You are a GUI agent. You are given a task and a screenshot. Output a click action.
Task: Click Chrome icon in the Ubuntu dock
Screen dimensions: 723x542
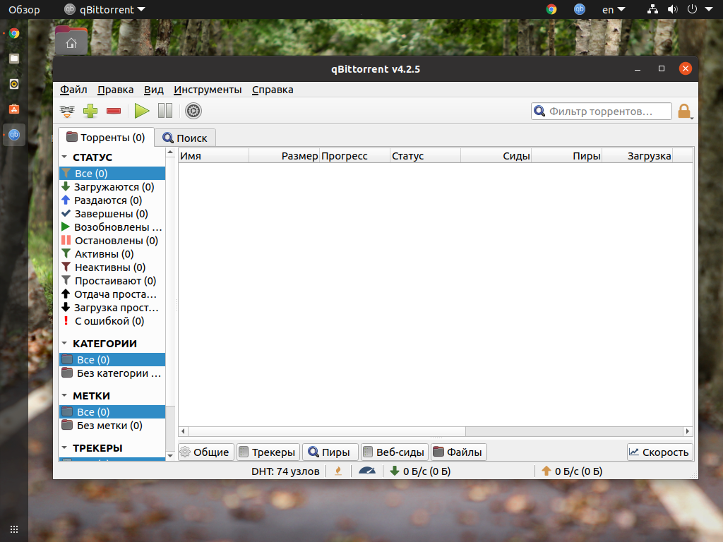(x=14, y=33)
